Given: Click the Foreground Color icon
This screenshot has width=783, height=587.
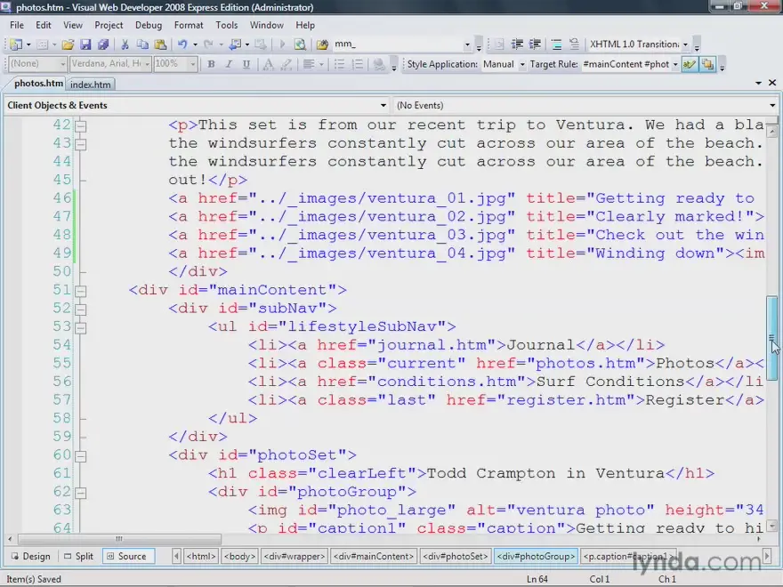Looking at the screenshot, I should pyautogui.click(x=268, y=64).
